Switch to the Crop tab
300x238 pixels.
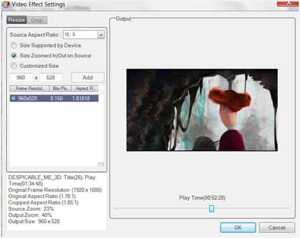37,20
